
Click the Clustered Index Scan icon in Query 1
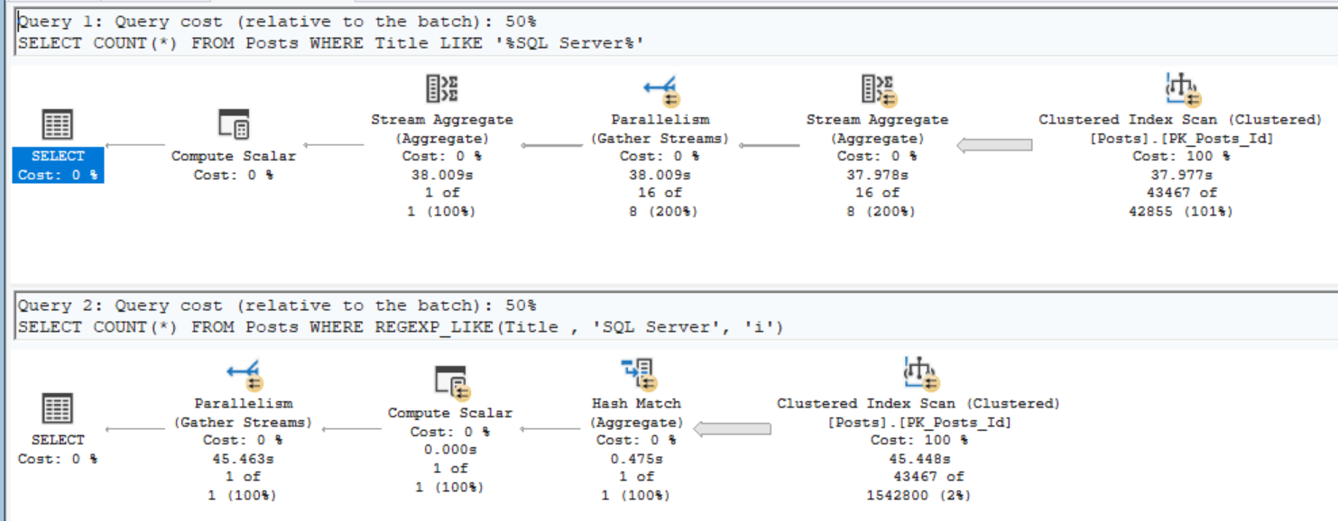(1181, 89)
